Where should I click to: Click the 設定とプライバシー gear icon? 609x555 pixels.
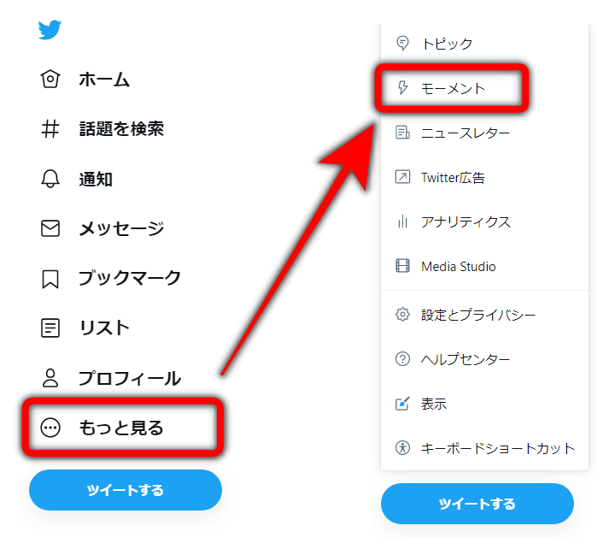click(402, 314)
